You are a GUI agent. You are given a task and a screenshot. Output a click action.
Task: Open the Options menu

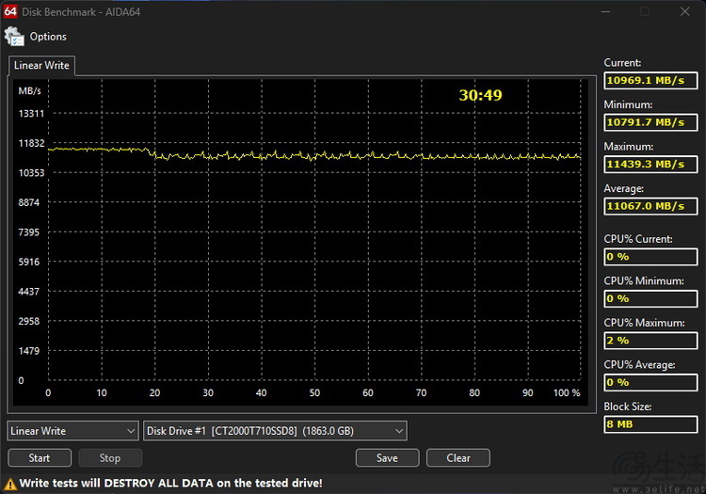coord(47,37)
